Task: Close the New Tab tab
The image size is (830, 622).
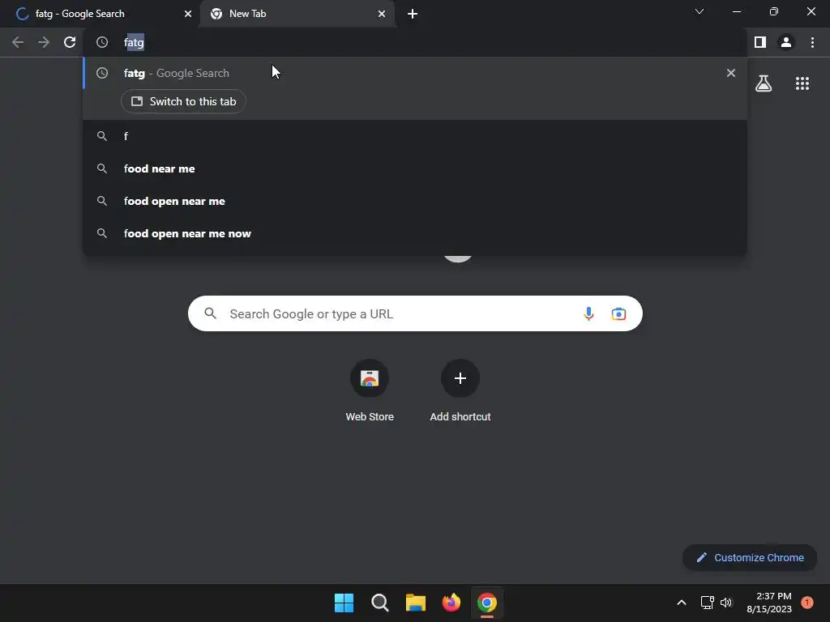Action: (x=382, y=14)
